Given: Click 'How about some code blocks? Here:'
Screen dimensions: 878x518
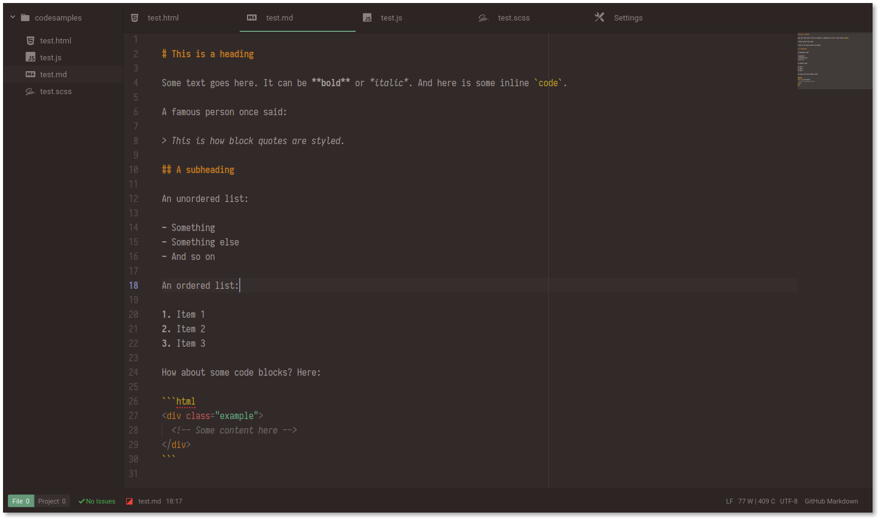Looking at the screenshot, I should 241,372.
